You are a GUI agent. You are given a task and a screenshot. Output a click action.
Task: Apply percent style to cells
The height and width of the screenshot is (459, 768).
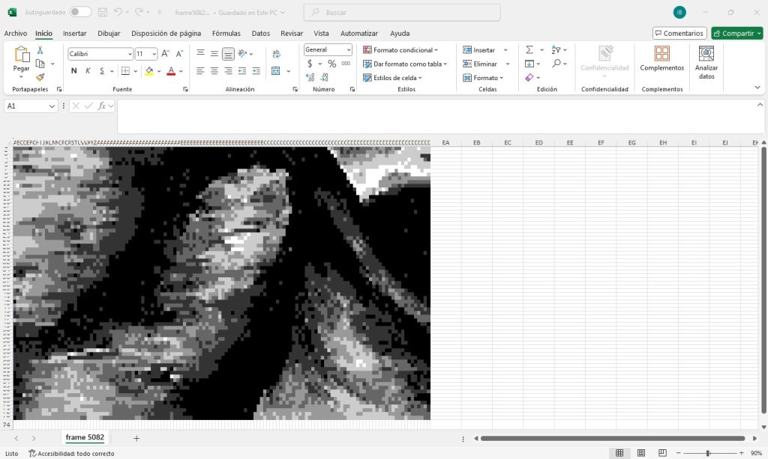[x=331, y=64]
